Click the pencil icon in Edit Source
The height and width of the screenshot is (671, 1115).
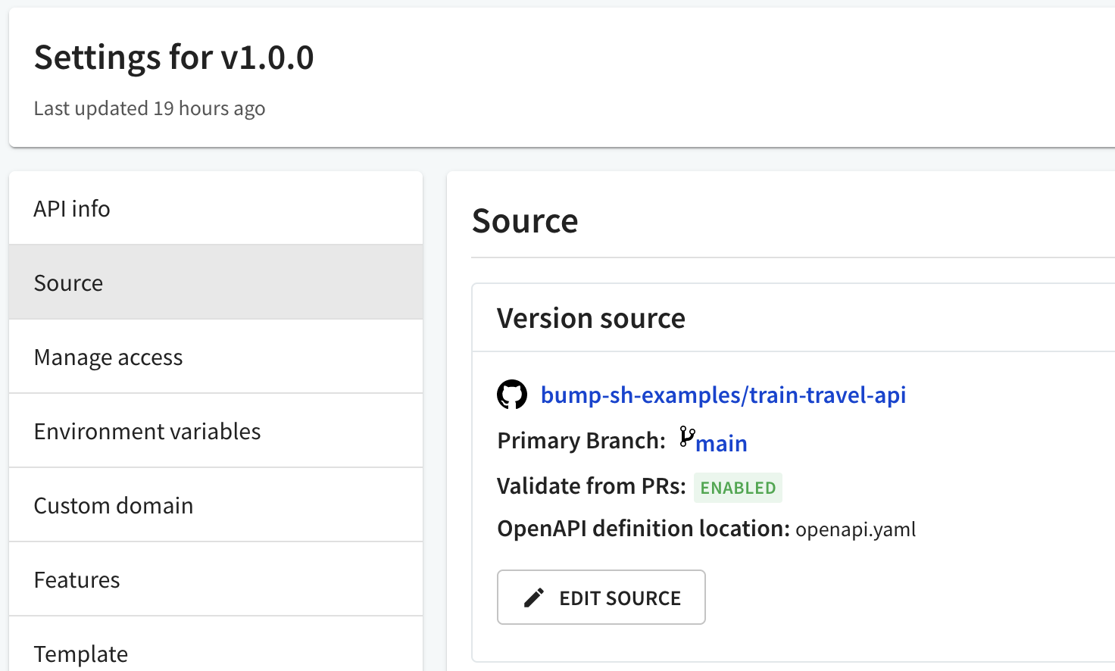coord(534,598)
